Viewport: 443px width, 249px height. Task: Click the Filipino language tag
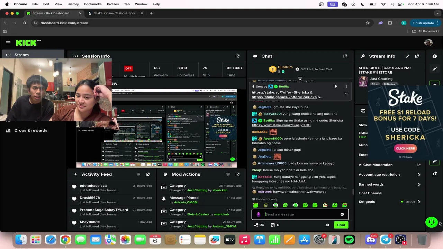[x=390, y=84]
